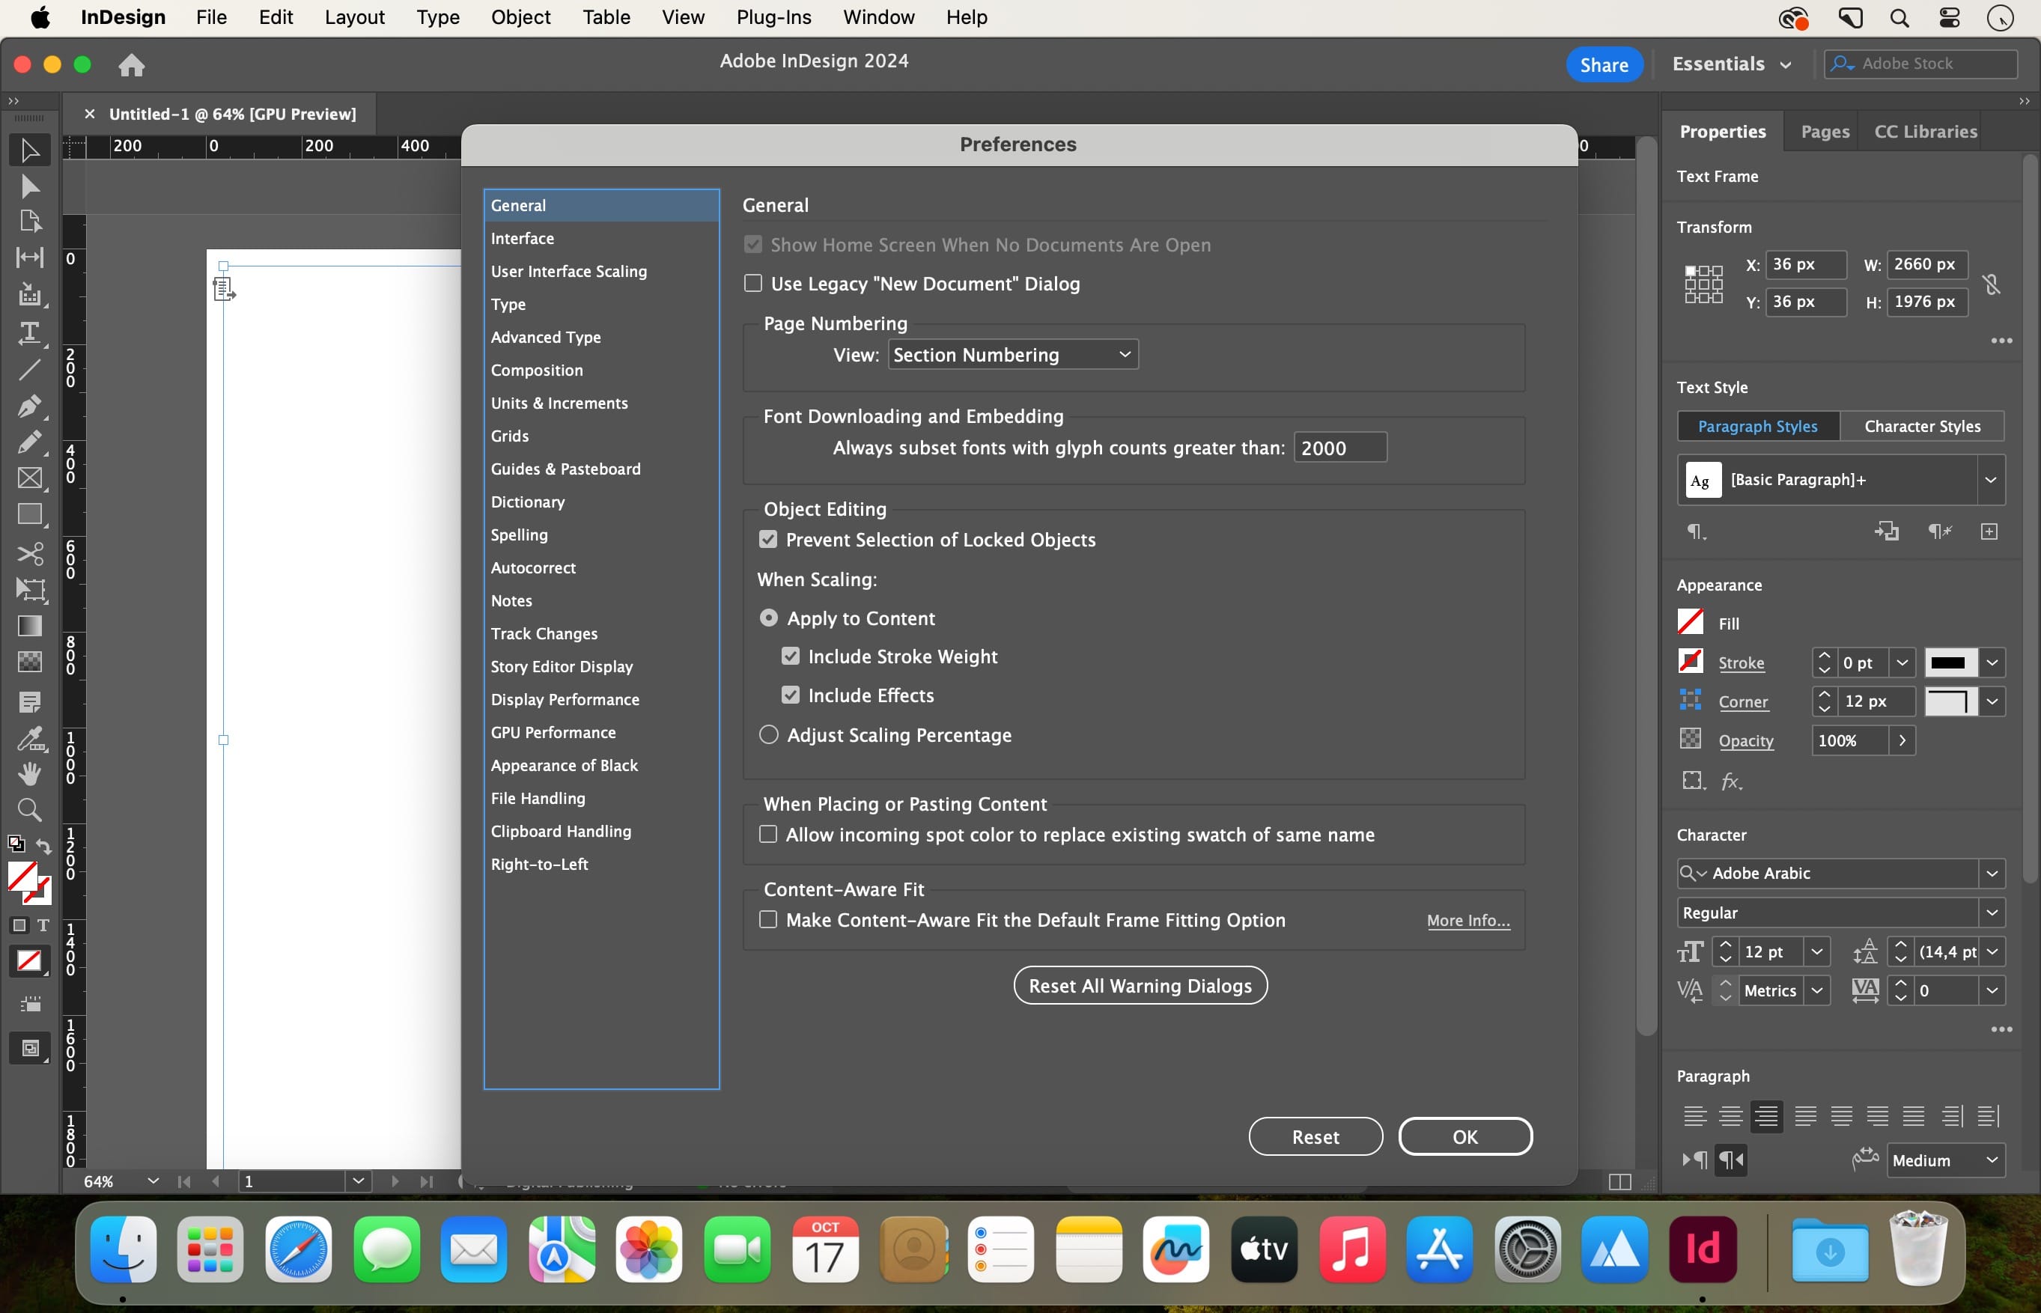Switch to CC Libraries tab

click(x=1925, y=131)
